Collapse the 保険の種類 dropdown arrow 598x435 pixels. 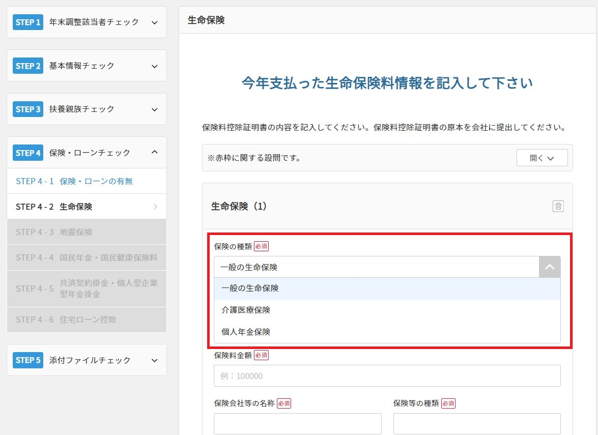pyautogui.click(x=550, y=267)
